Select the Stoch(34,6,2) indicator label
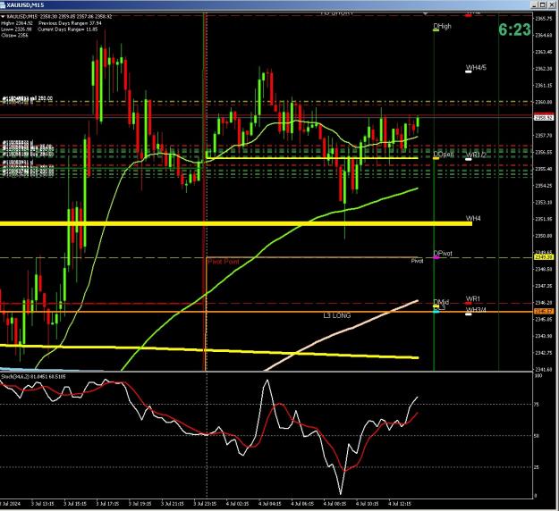The width and height of the screenshot is (559, 511). (33, 376)
